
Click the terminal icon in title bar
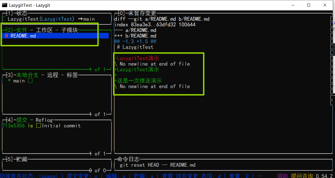point(4,5)
